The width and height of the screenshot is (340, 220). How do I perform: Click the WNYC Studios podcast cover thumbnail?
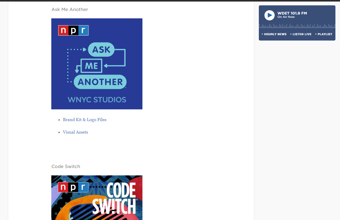coord(97,64)
